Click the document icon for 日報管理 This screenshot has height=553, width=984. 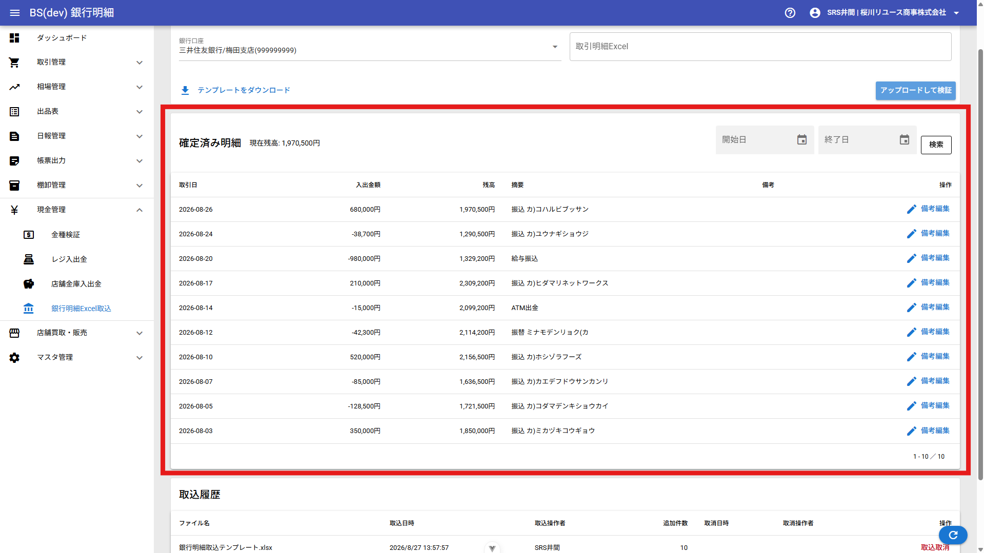(14, 136)
